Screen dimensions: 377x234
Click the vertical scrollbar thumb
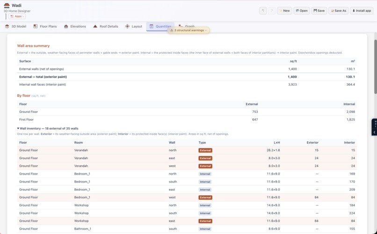point(375,66)
